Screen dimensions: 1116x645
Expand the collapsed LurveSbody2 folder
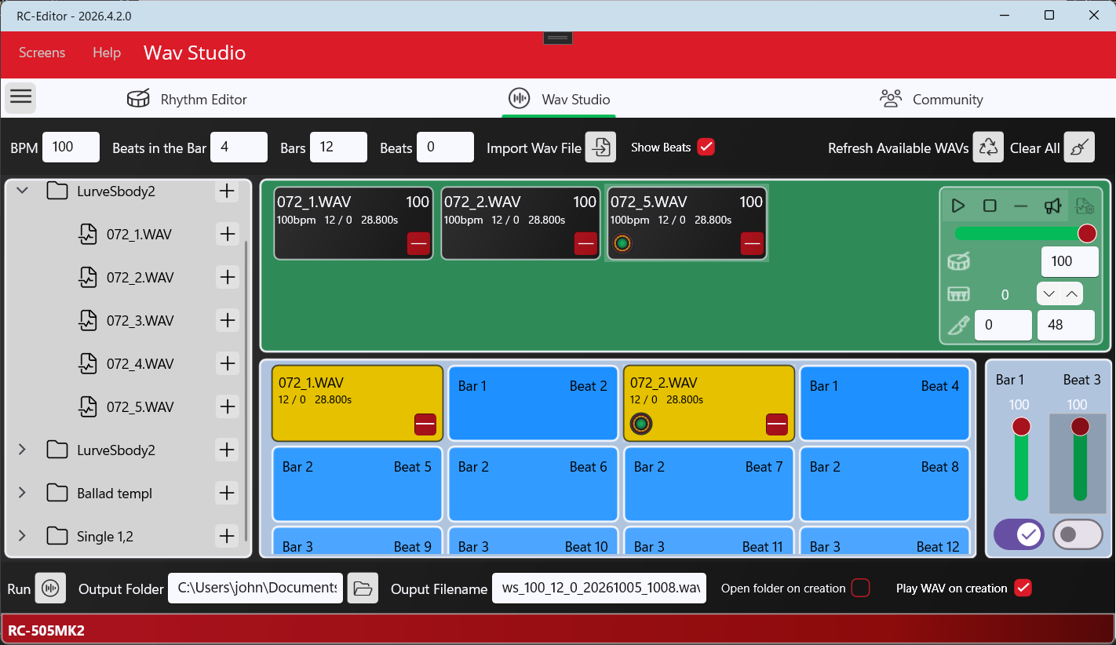22,450
